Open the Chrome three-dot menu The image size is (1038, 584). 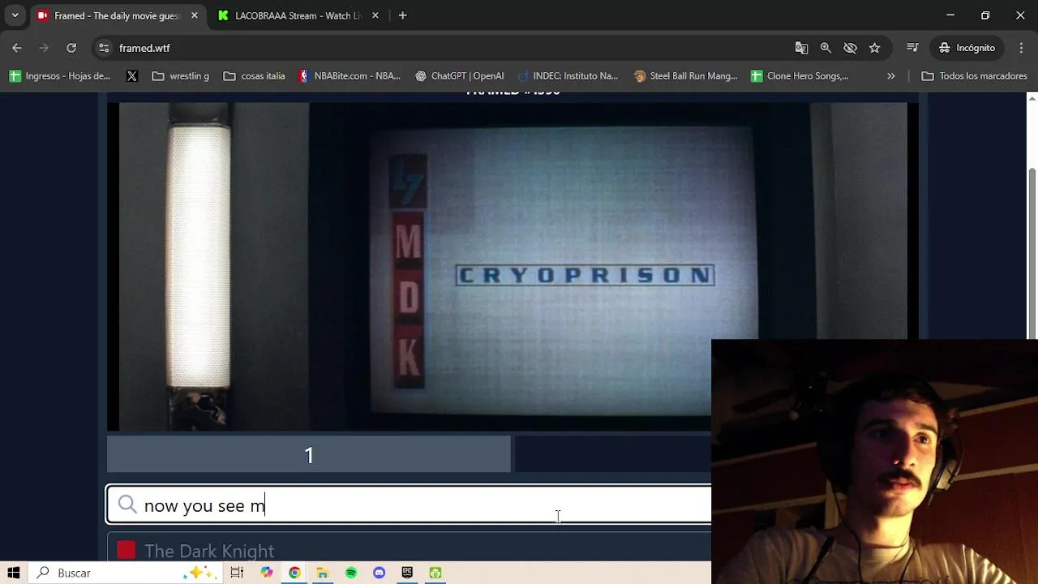1021,48
